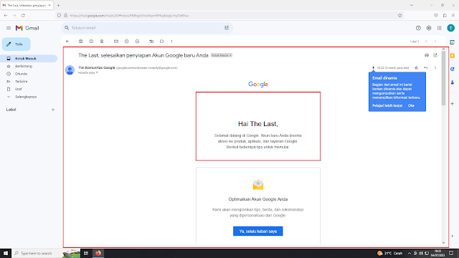Reply to the email with the reply arrow
Image resolution: width=459 pixels, height=258 pixels.
coord(426,68)
